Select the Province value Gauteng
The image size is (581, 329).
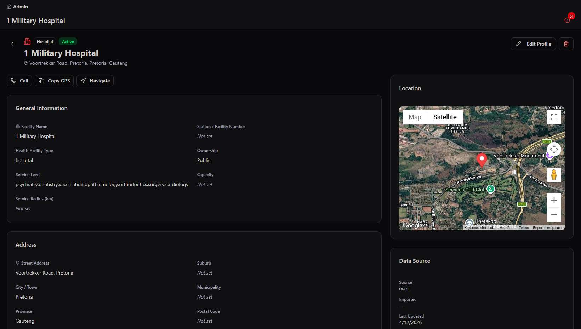25,321
